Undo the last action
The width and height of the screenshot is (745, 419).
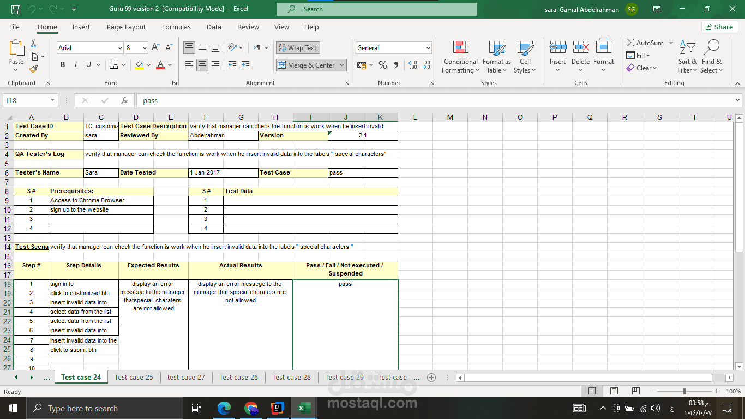32,9
